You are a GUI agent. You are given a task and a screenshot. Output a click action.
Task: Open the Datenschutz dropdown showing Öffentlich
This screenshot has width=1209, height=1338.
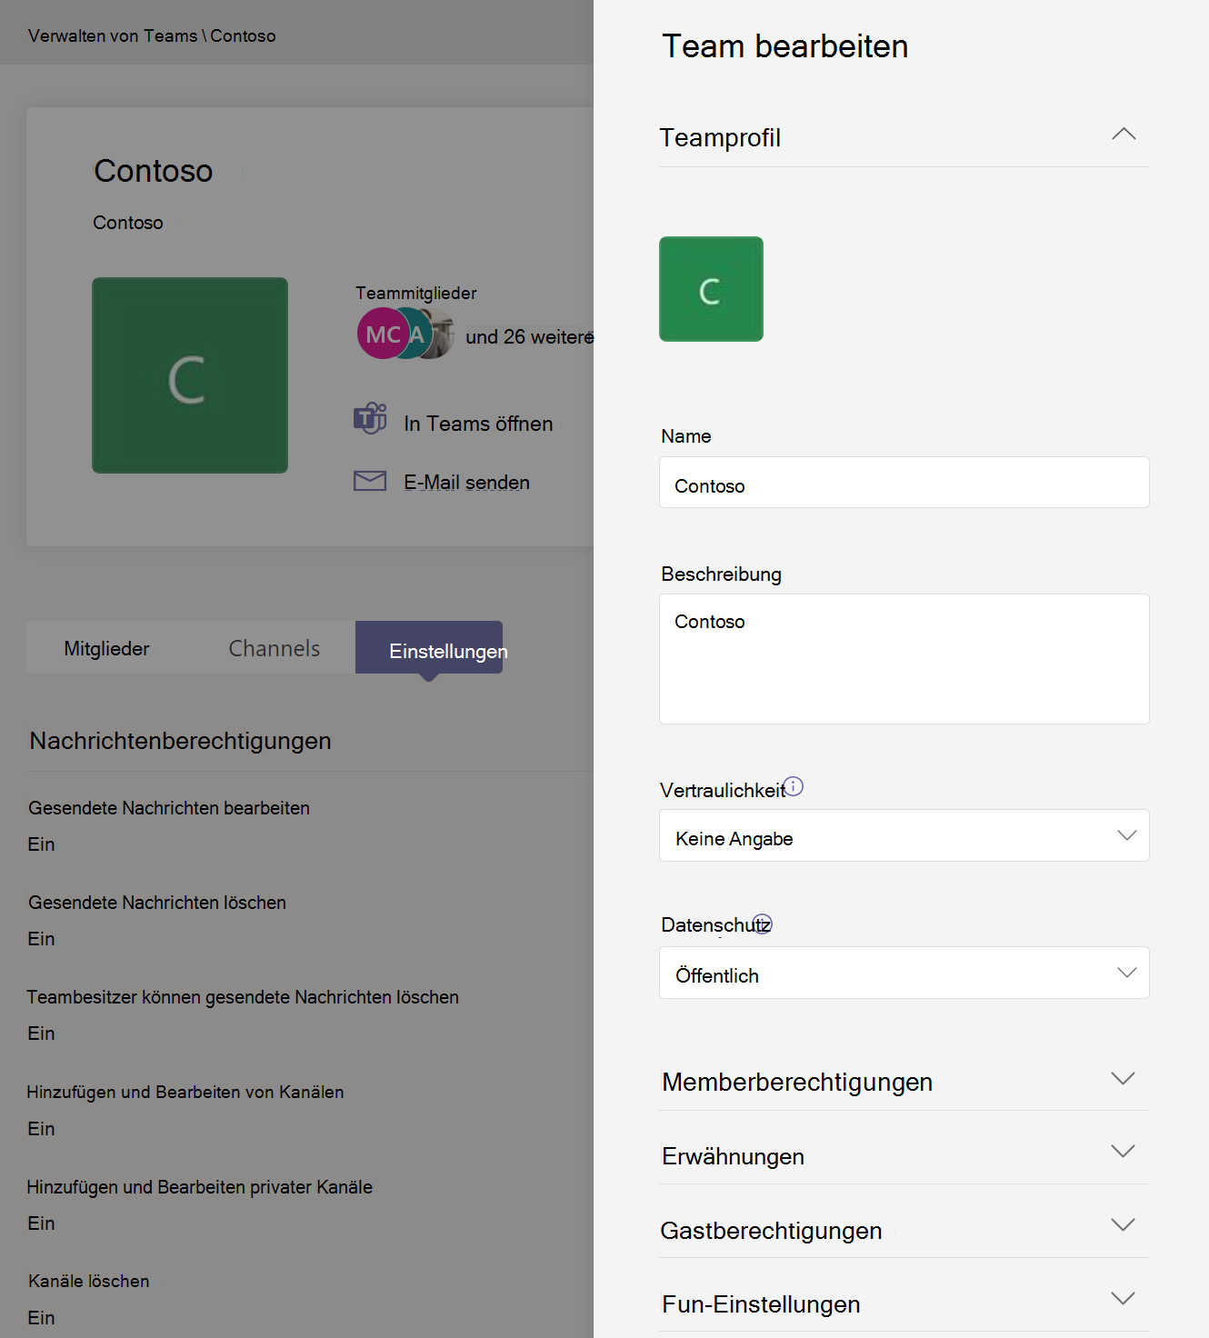(x=904, y=973)
